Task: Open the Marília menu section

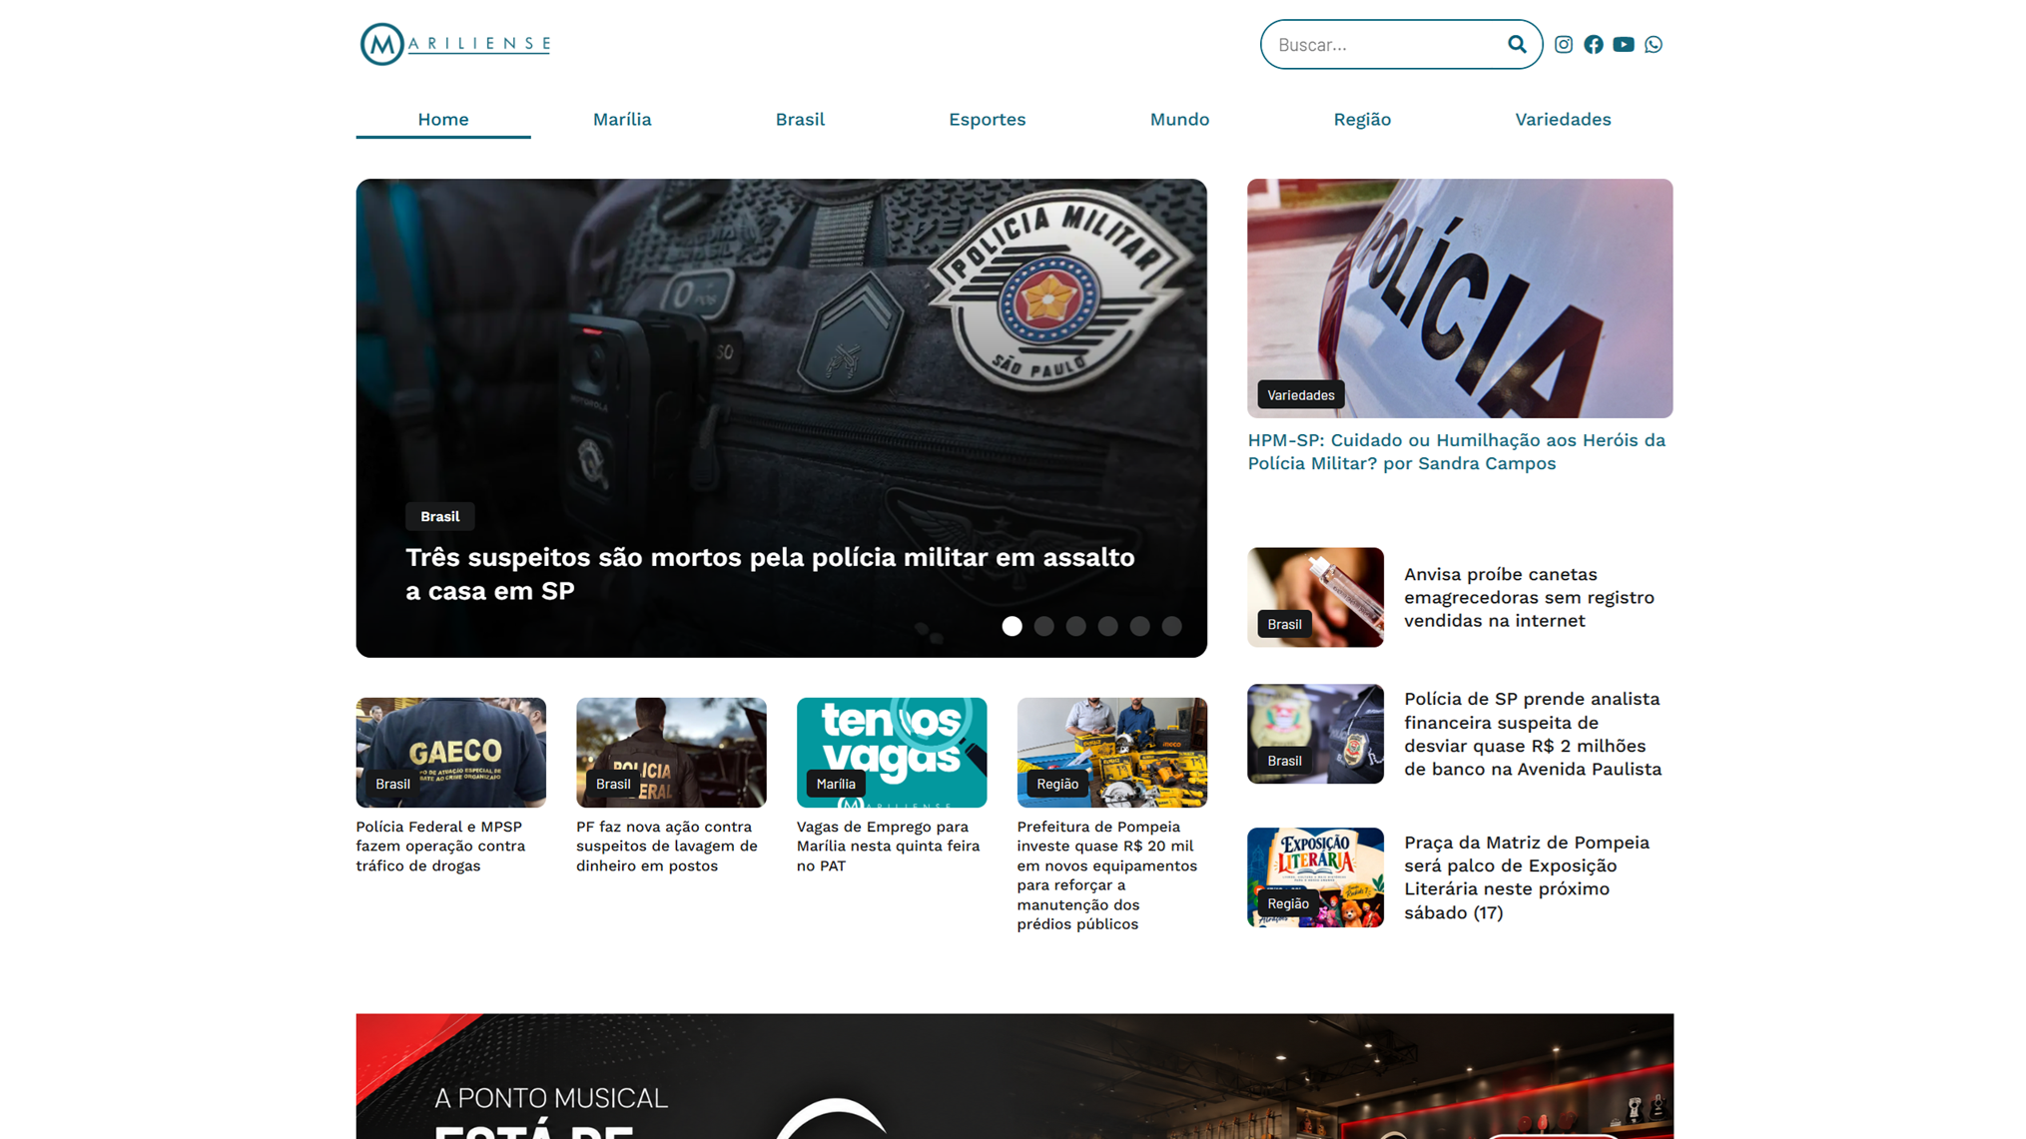Action: [621, 119]
